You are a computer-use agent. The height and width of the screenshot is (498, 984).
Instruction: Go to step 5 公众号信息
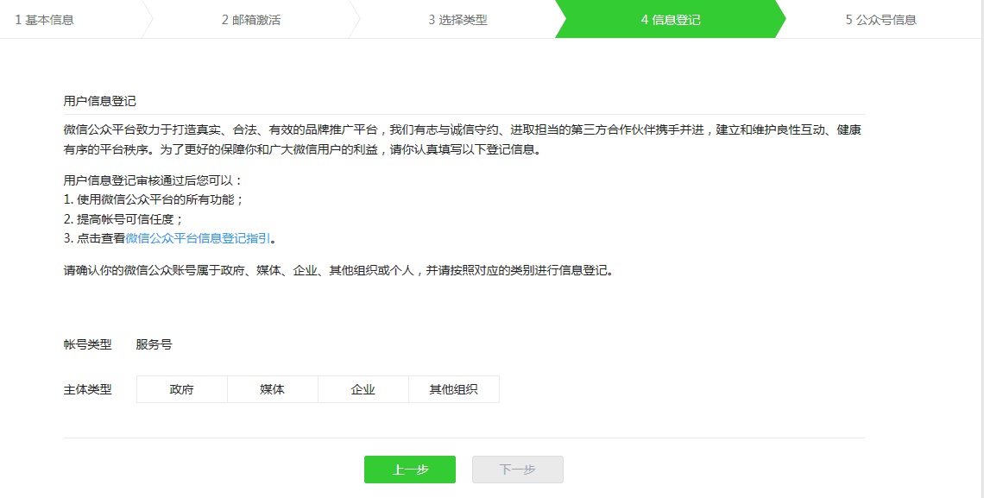click(881, 20)
